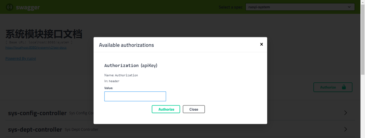Click the Available authorizations dialog title
The image size is (365, 138).
coord(126,45)
